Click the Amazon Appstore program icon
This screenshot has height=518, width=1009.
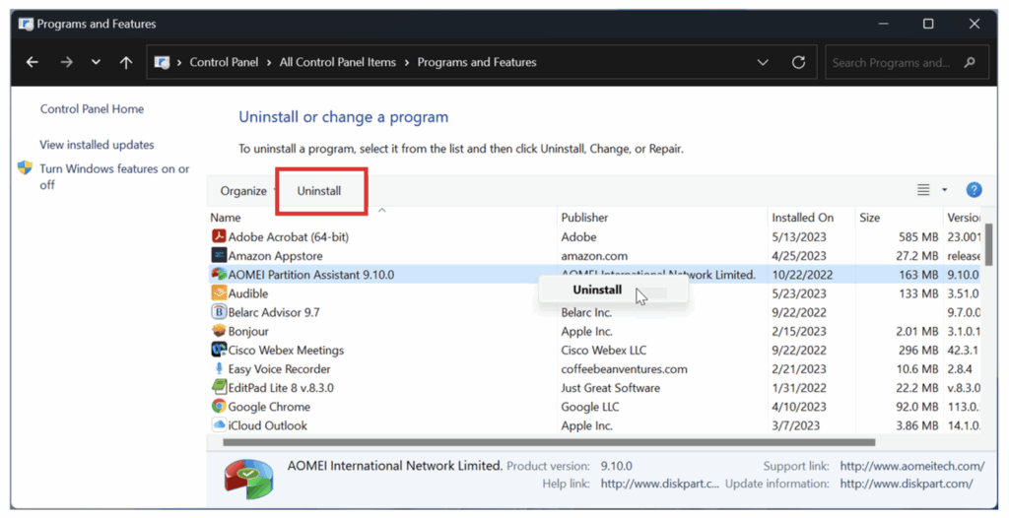pos(219,255)
